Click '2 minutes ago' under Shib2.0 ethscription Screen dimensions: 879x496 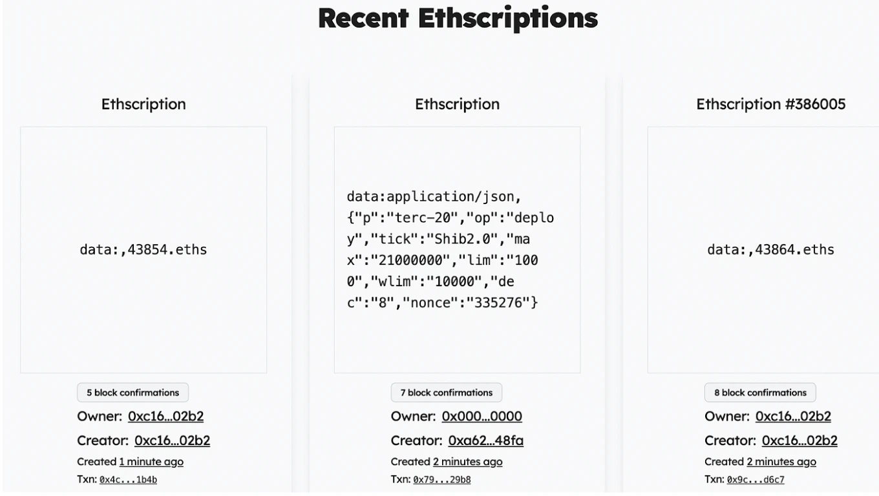click(467, 462)
